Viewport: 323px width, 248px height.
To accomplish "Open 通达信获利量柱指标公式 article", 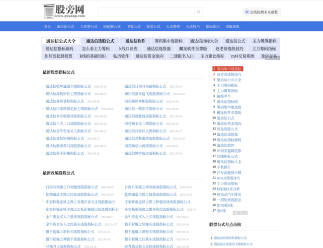I will click(x=65, y=101).
